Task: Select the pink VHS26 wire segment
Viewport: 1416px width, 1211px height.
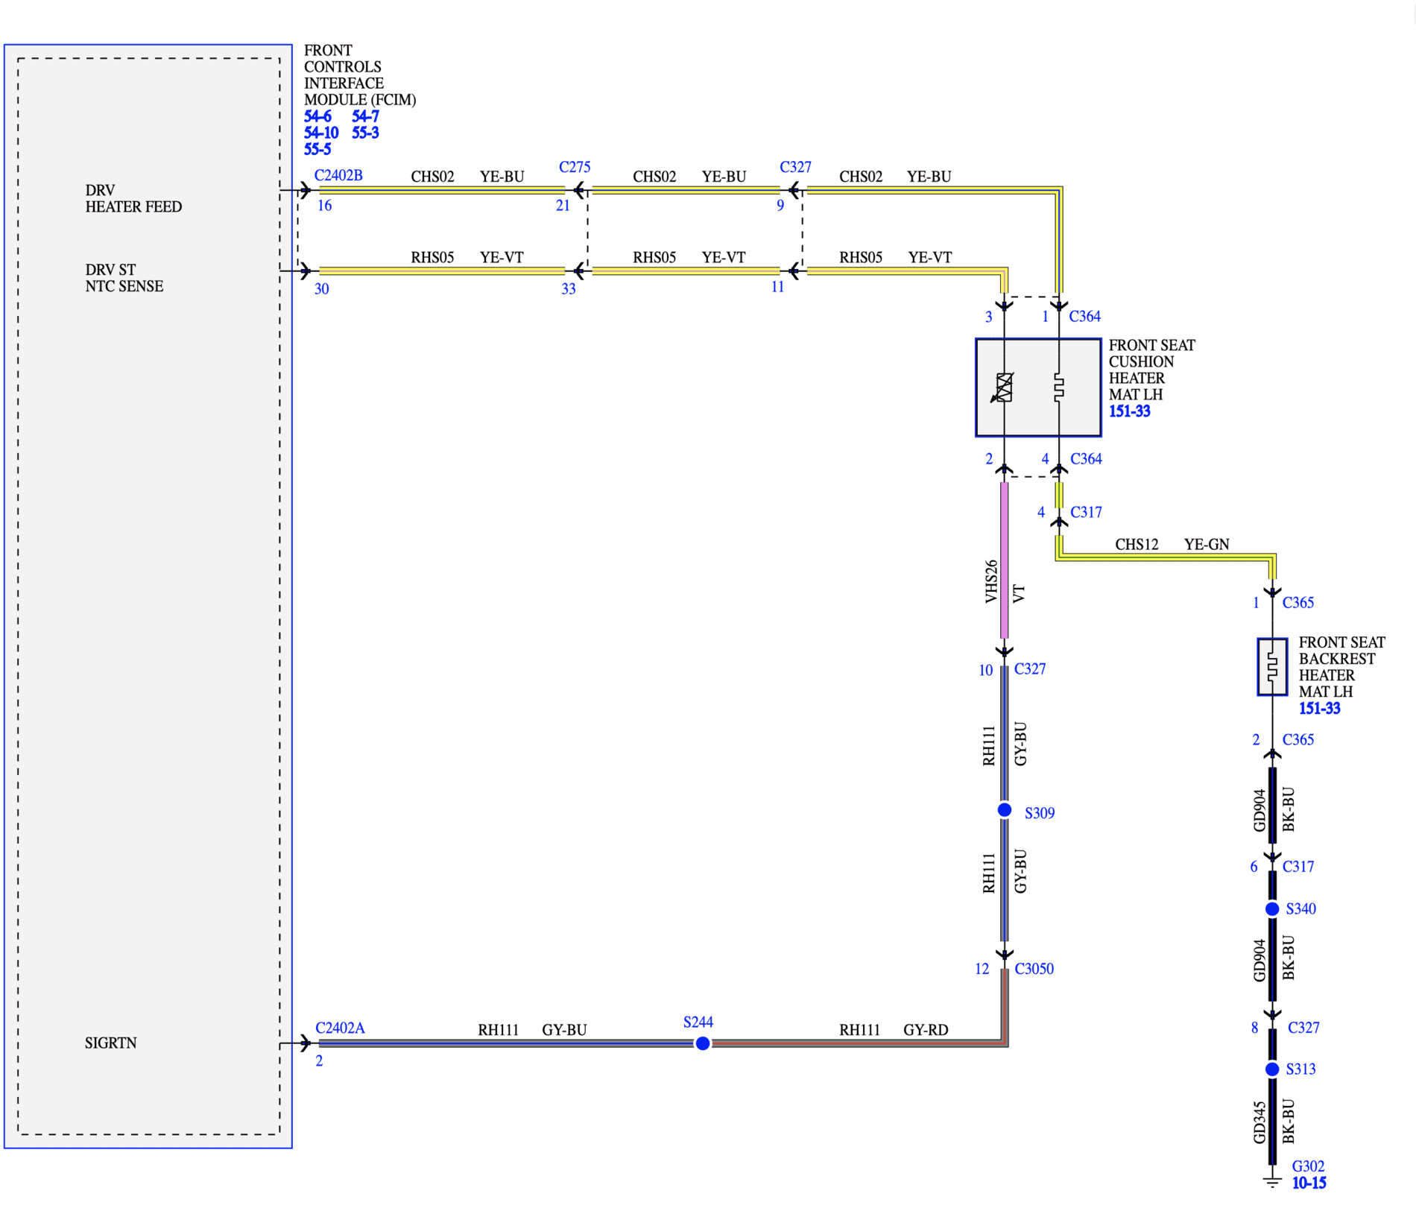Action: click(x=1004, y=560)
